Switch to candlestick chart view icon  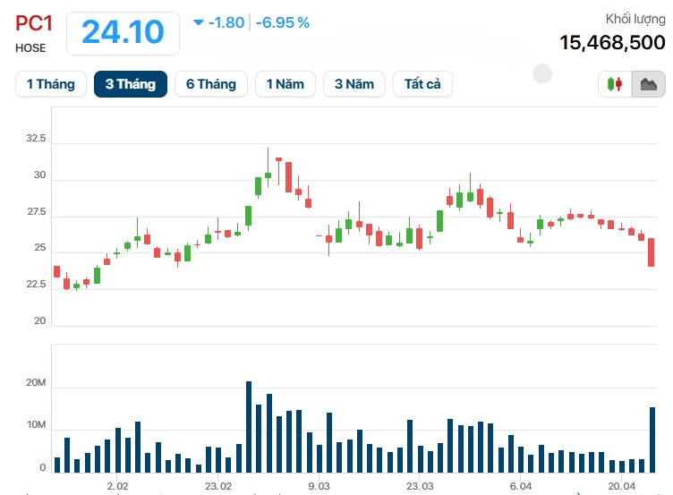click(615, 84)
